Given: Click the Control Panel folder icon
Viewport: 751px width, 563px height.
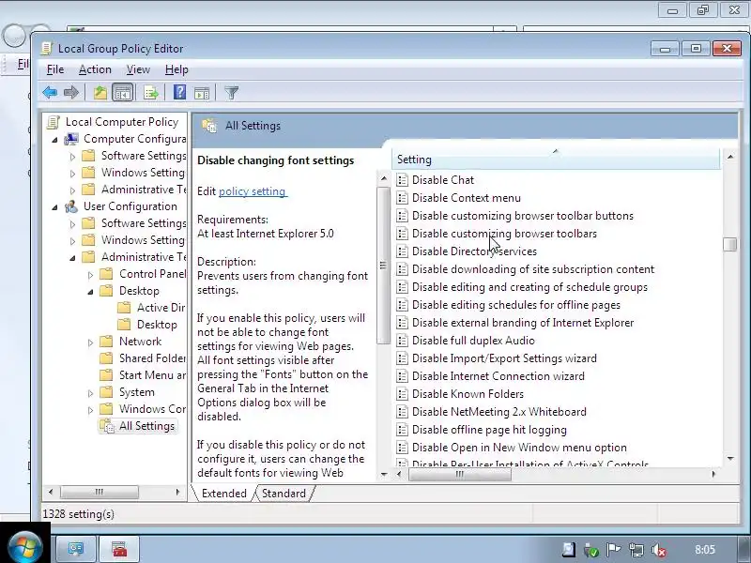Looking at the screenshot, I should pyautogui.click(x=106, y=274).
